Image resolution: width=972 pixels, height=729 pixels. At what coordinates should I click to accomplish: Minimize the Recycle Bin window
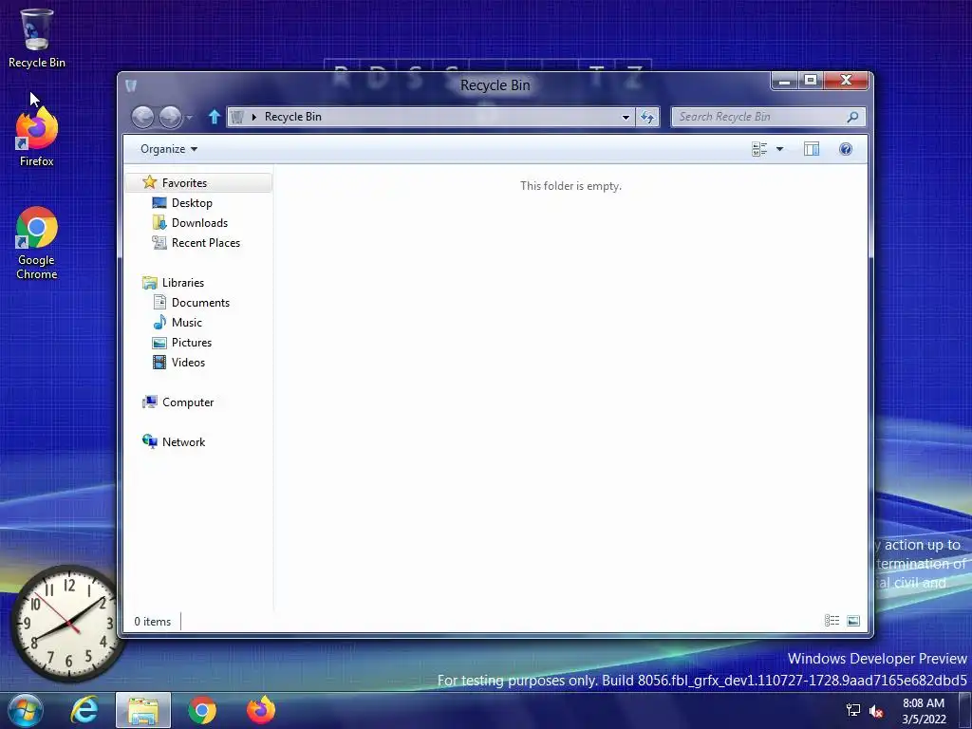(x=784, y=81)
